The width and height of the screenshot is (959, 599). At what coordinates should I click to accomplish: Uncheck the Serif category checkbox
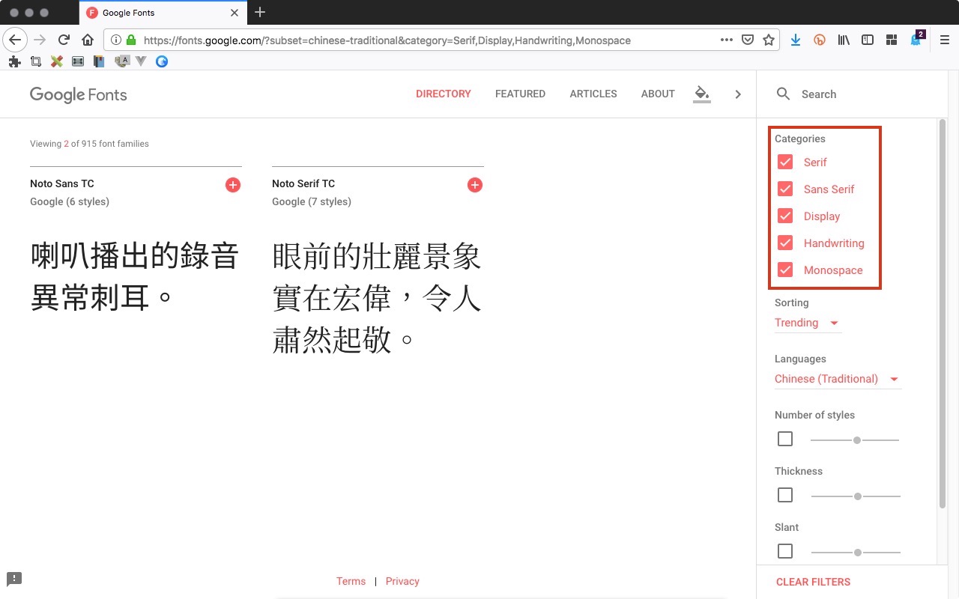pos(785,162)
